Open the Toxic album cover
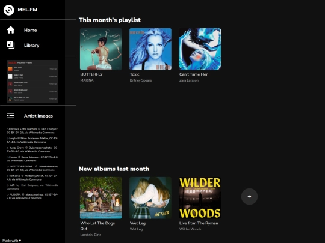Viewport: 325px width, 243px height. coord(150,49)
